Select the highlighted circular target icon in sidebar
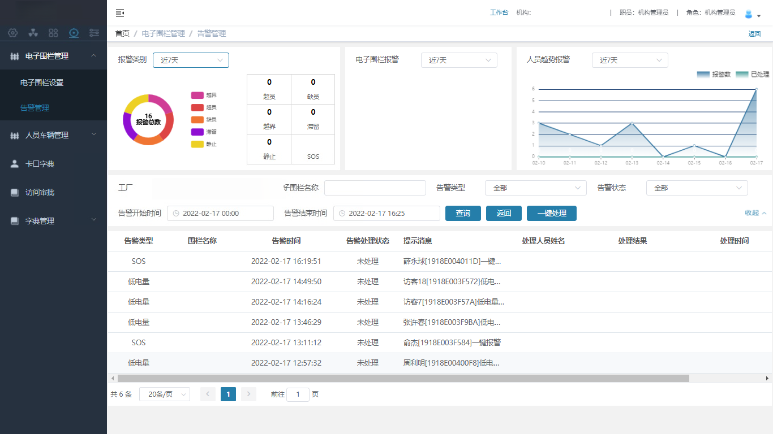 74,33
